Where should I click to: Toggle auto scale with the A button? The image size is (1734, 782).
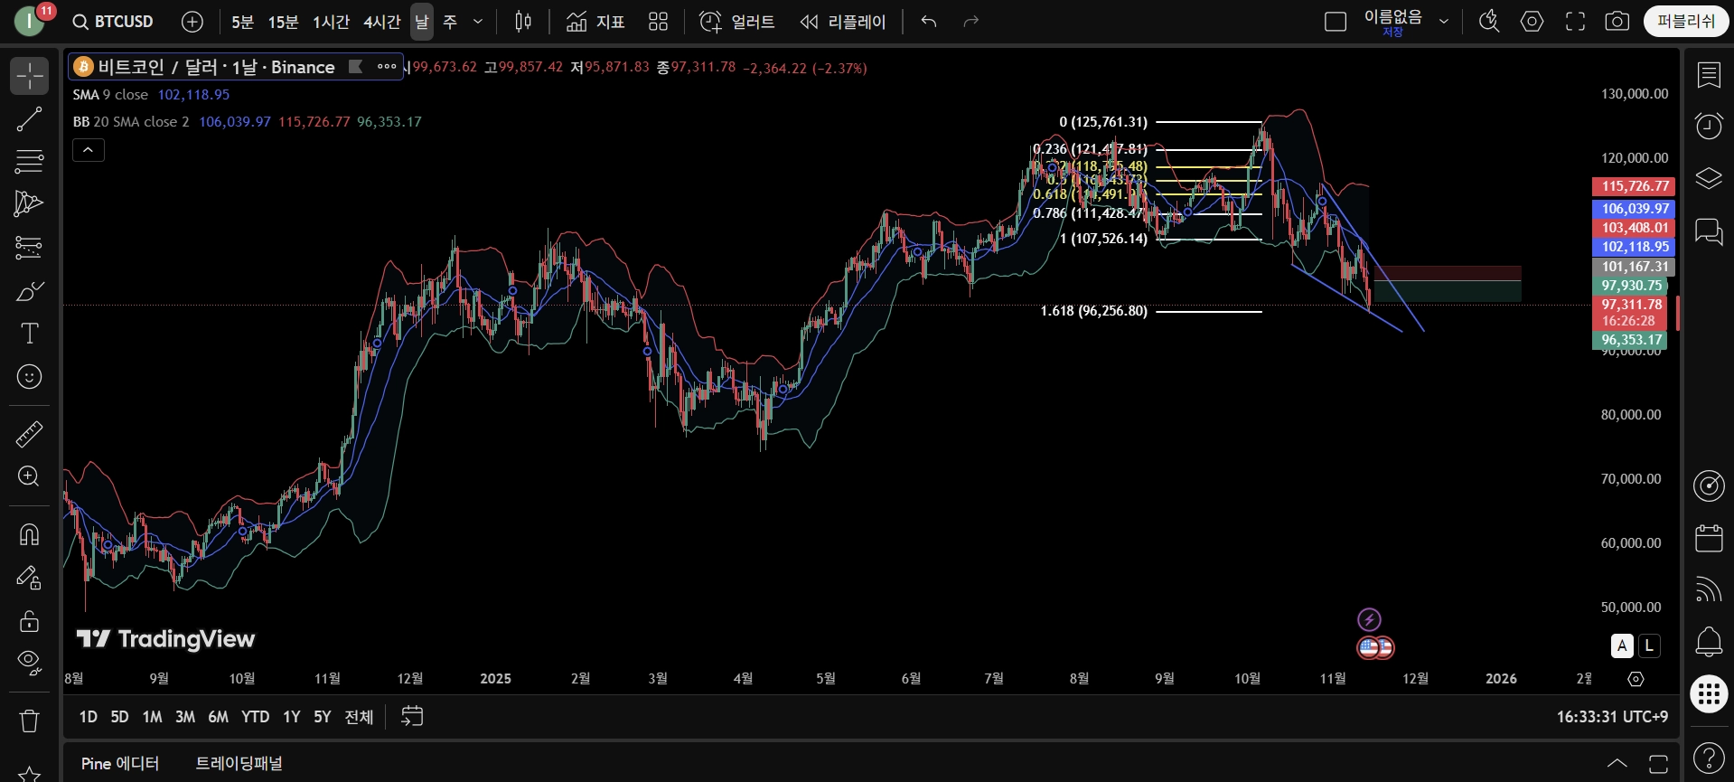(x=1622, y=645)
